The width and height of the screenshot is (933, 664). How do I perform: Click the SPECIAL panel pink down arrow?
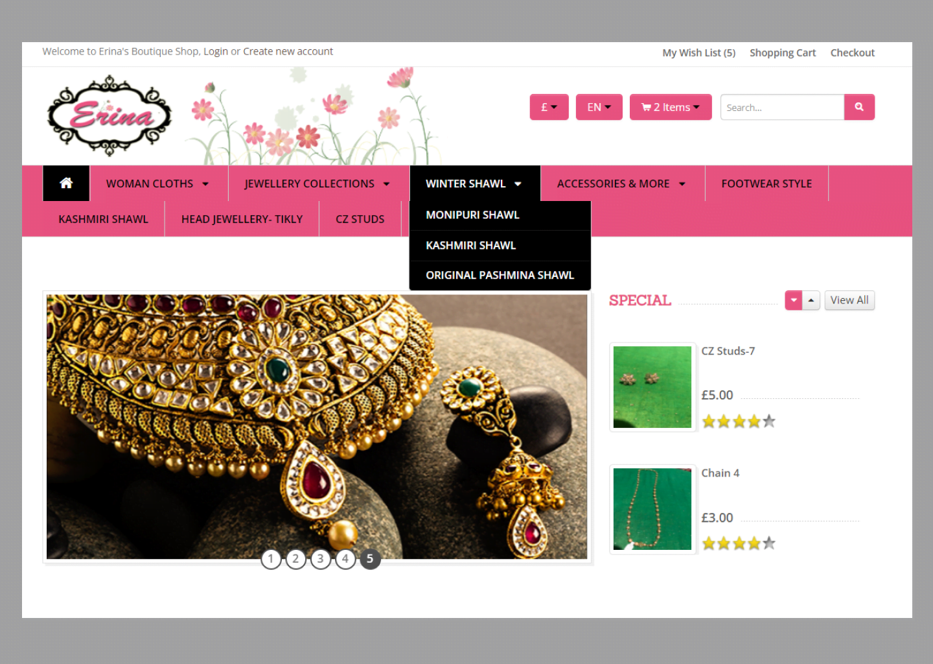tap(793, 300)
